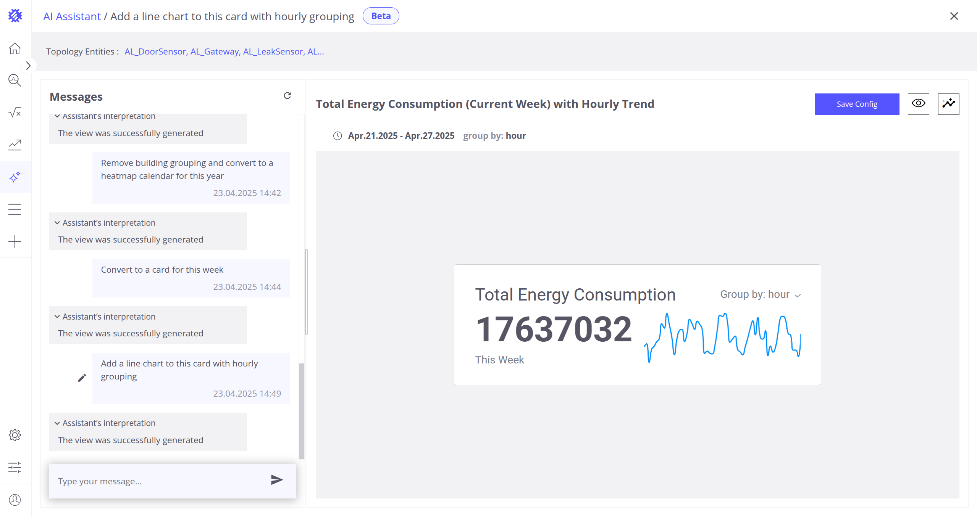
Task: Open the formula square-root sidebar icon
Action: tap(15, 113)
